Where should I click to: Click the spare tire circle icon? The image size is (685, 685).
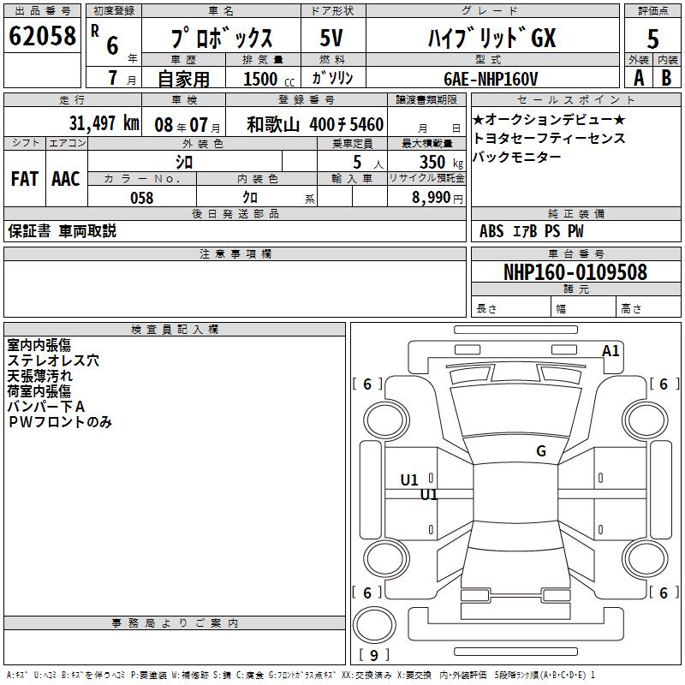pyautogui.click(x=374, y=625)
